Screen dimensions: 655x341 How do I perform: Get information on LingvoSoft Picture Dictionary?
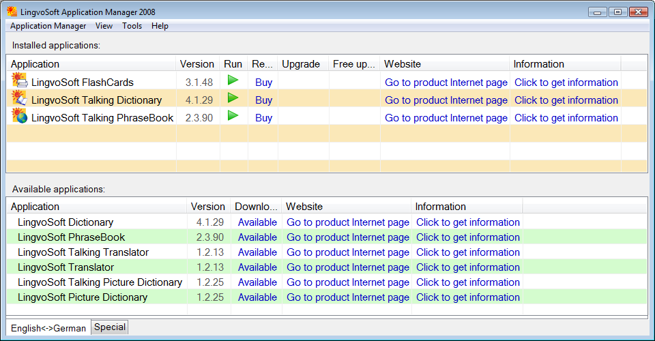[x=468, y=297]
